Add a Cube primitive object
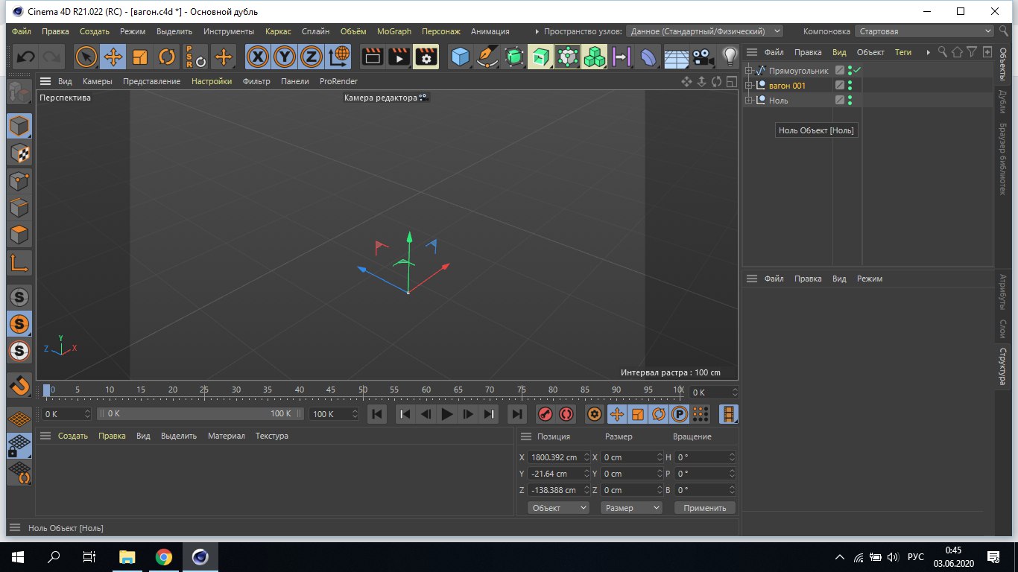 coord(461,57)
